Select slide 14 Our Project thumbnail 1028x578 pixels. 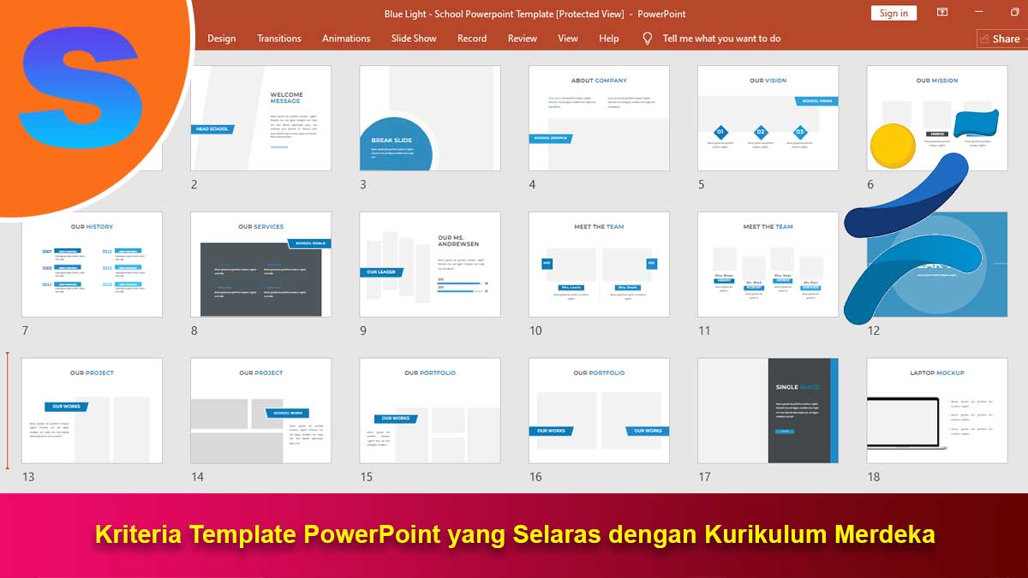[260, 411]
